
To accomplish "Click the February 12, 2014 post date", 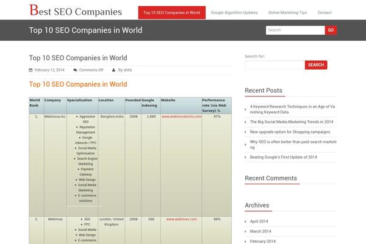I will [49, 70].
